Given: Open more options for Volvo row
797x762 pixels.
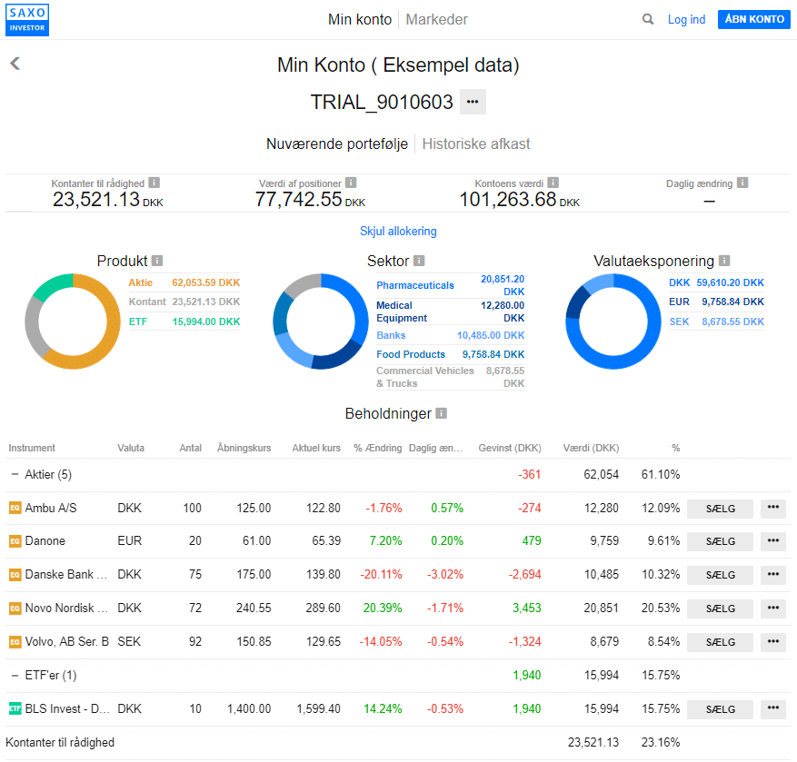Looking at the screenshot, I should point(773,642).
